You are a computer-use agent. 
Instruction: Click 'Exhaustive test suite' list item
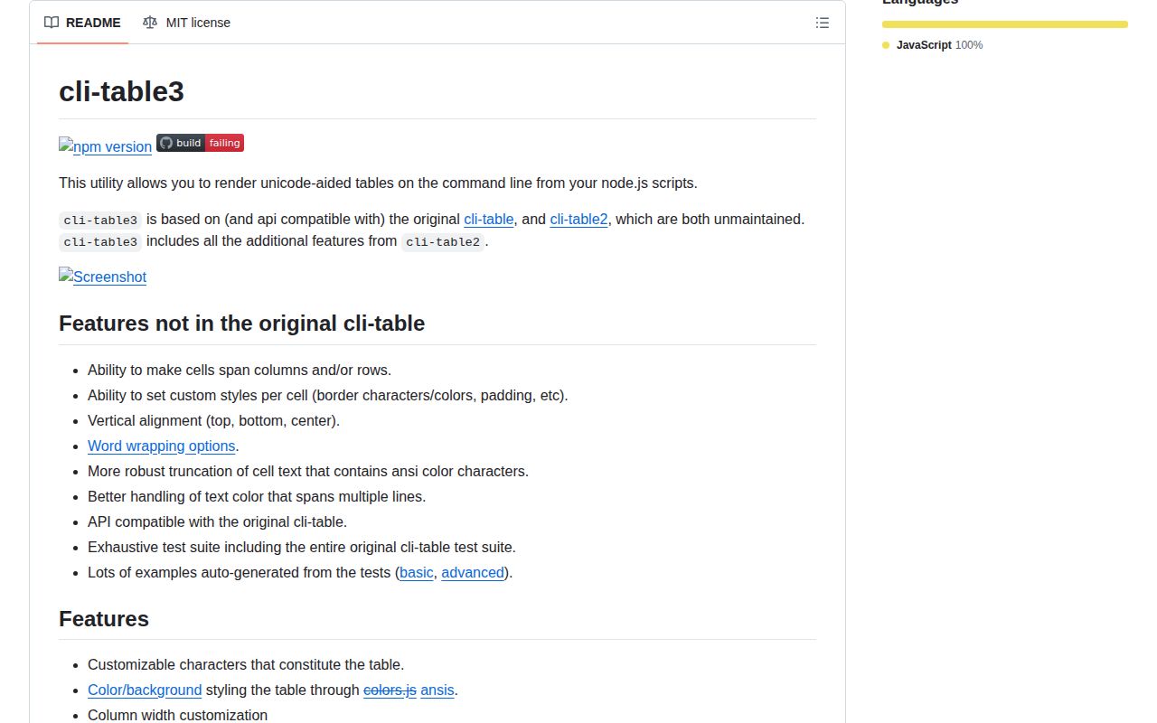(302, 547)
